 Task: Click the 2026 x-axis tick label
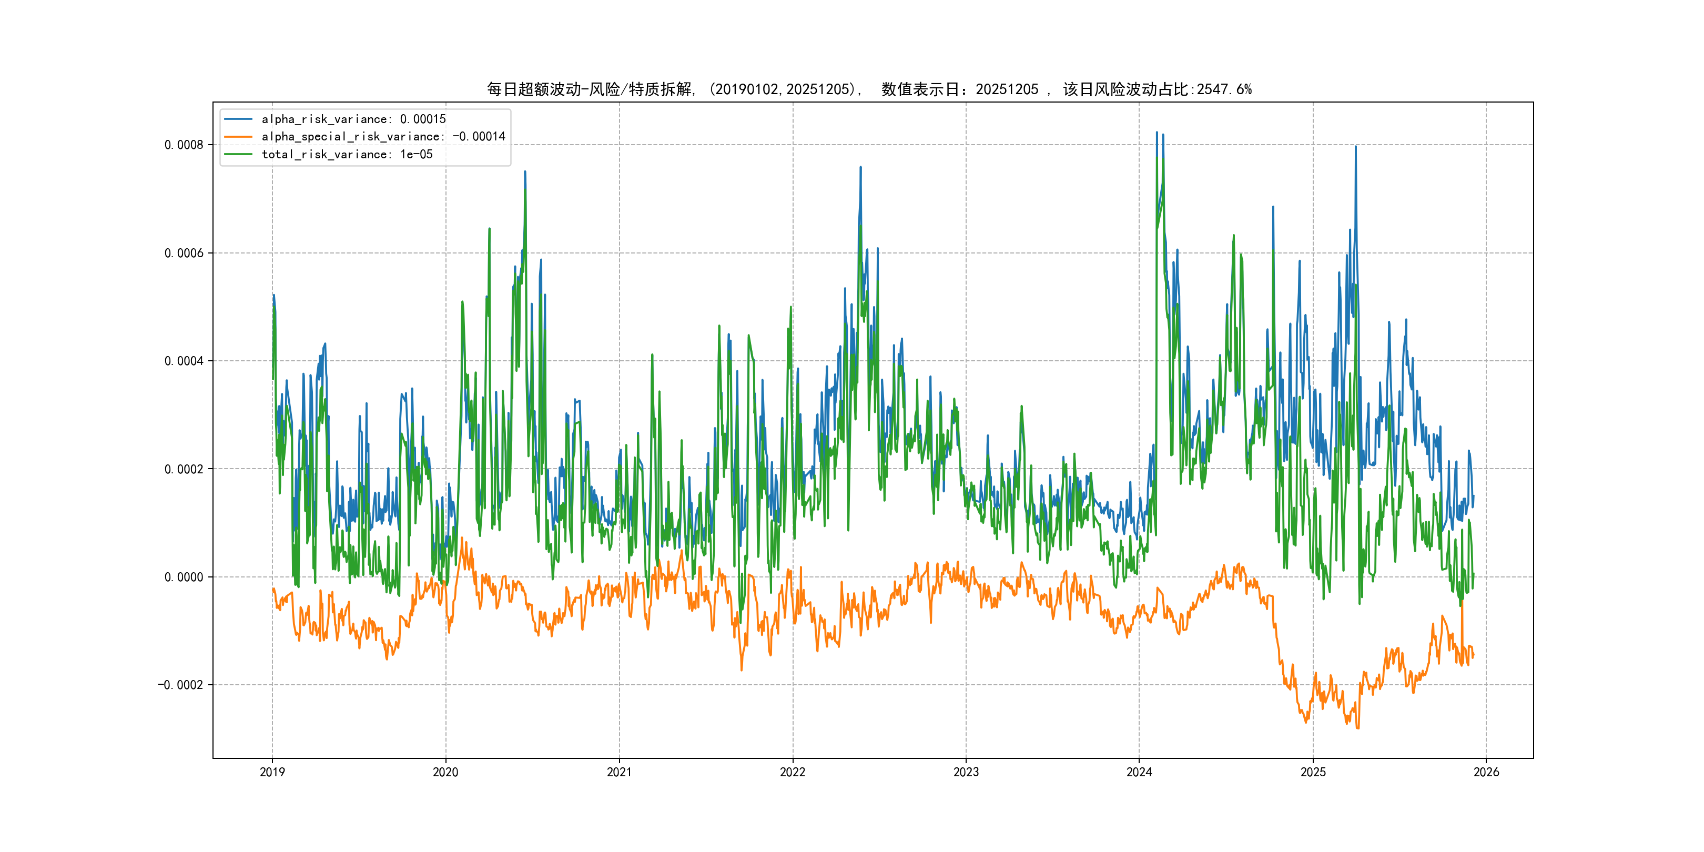tap(1486, 772)
